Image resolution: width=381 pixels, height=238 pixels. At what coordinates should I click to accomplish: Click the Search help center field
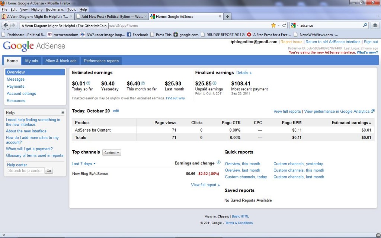[x=26, y=170]
